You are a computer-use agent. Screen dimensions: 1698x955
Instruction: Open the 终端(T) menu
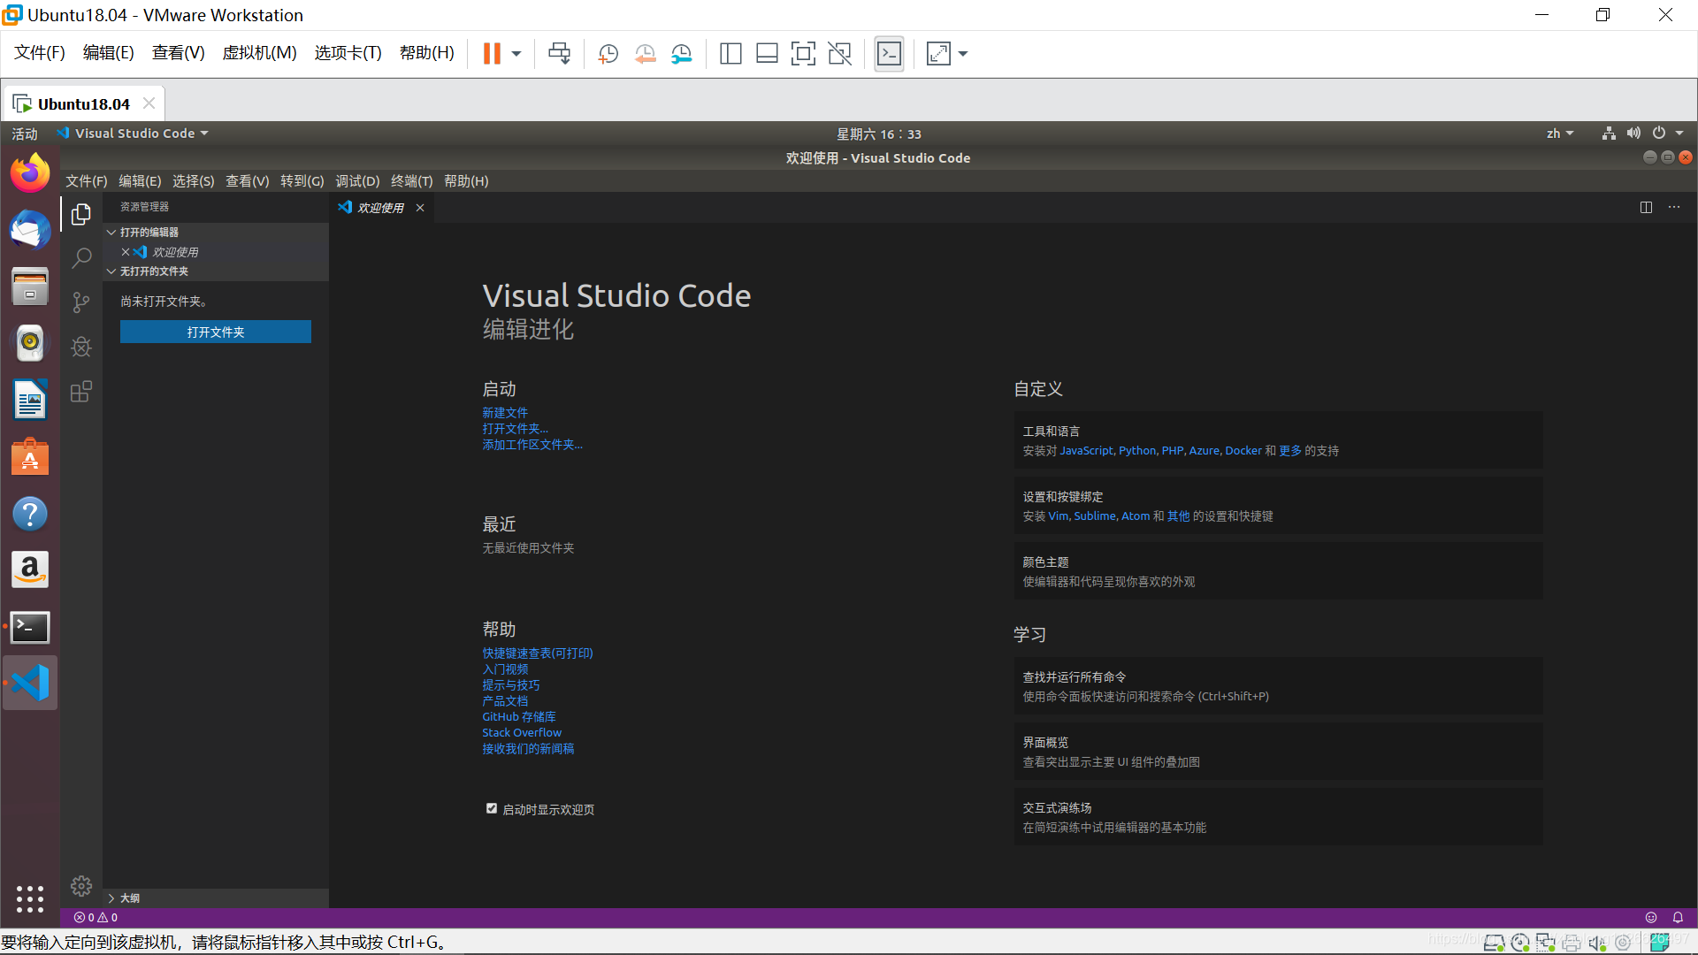(411, 181)
